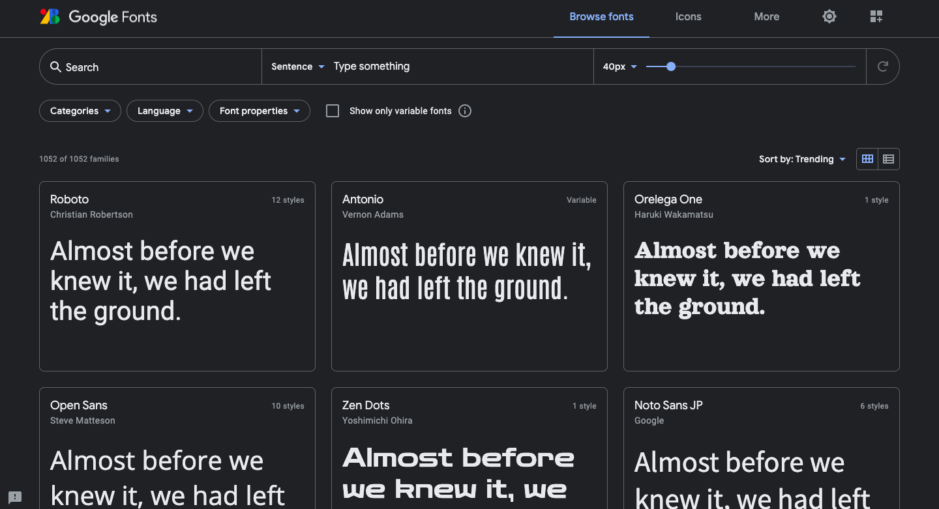Click the Google Fonts logo
Viewport: 939px width, 509px height.
point(98,17)
